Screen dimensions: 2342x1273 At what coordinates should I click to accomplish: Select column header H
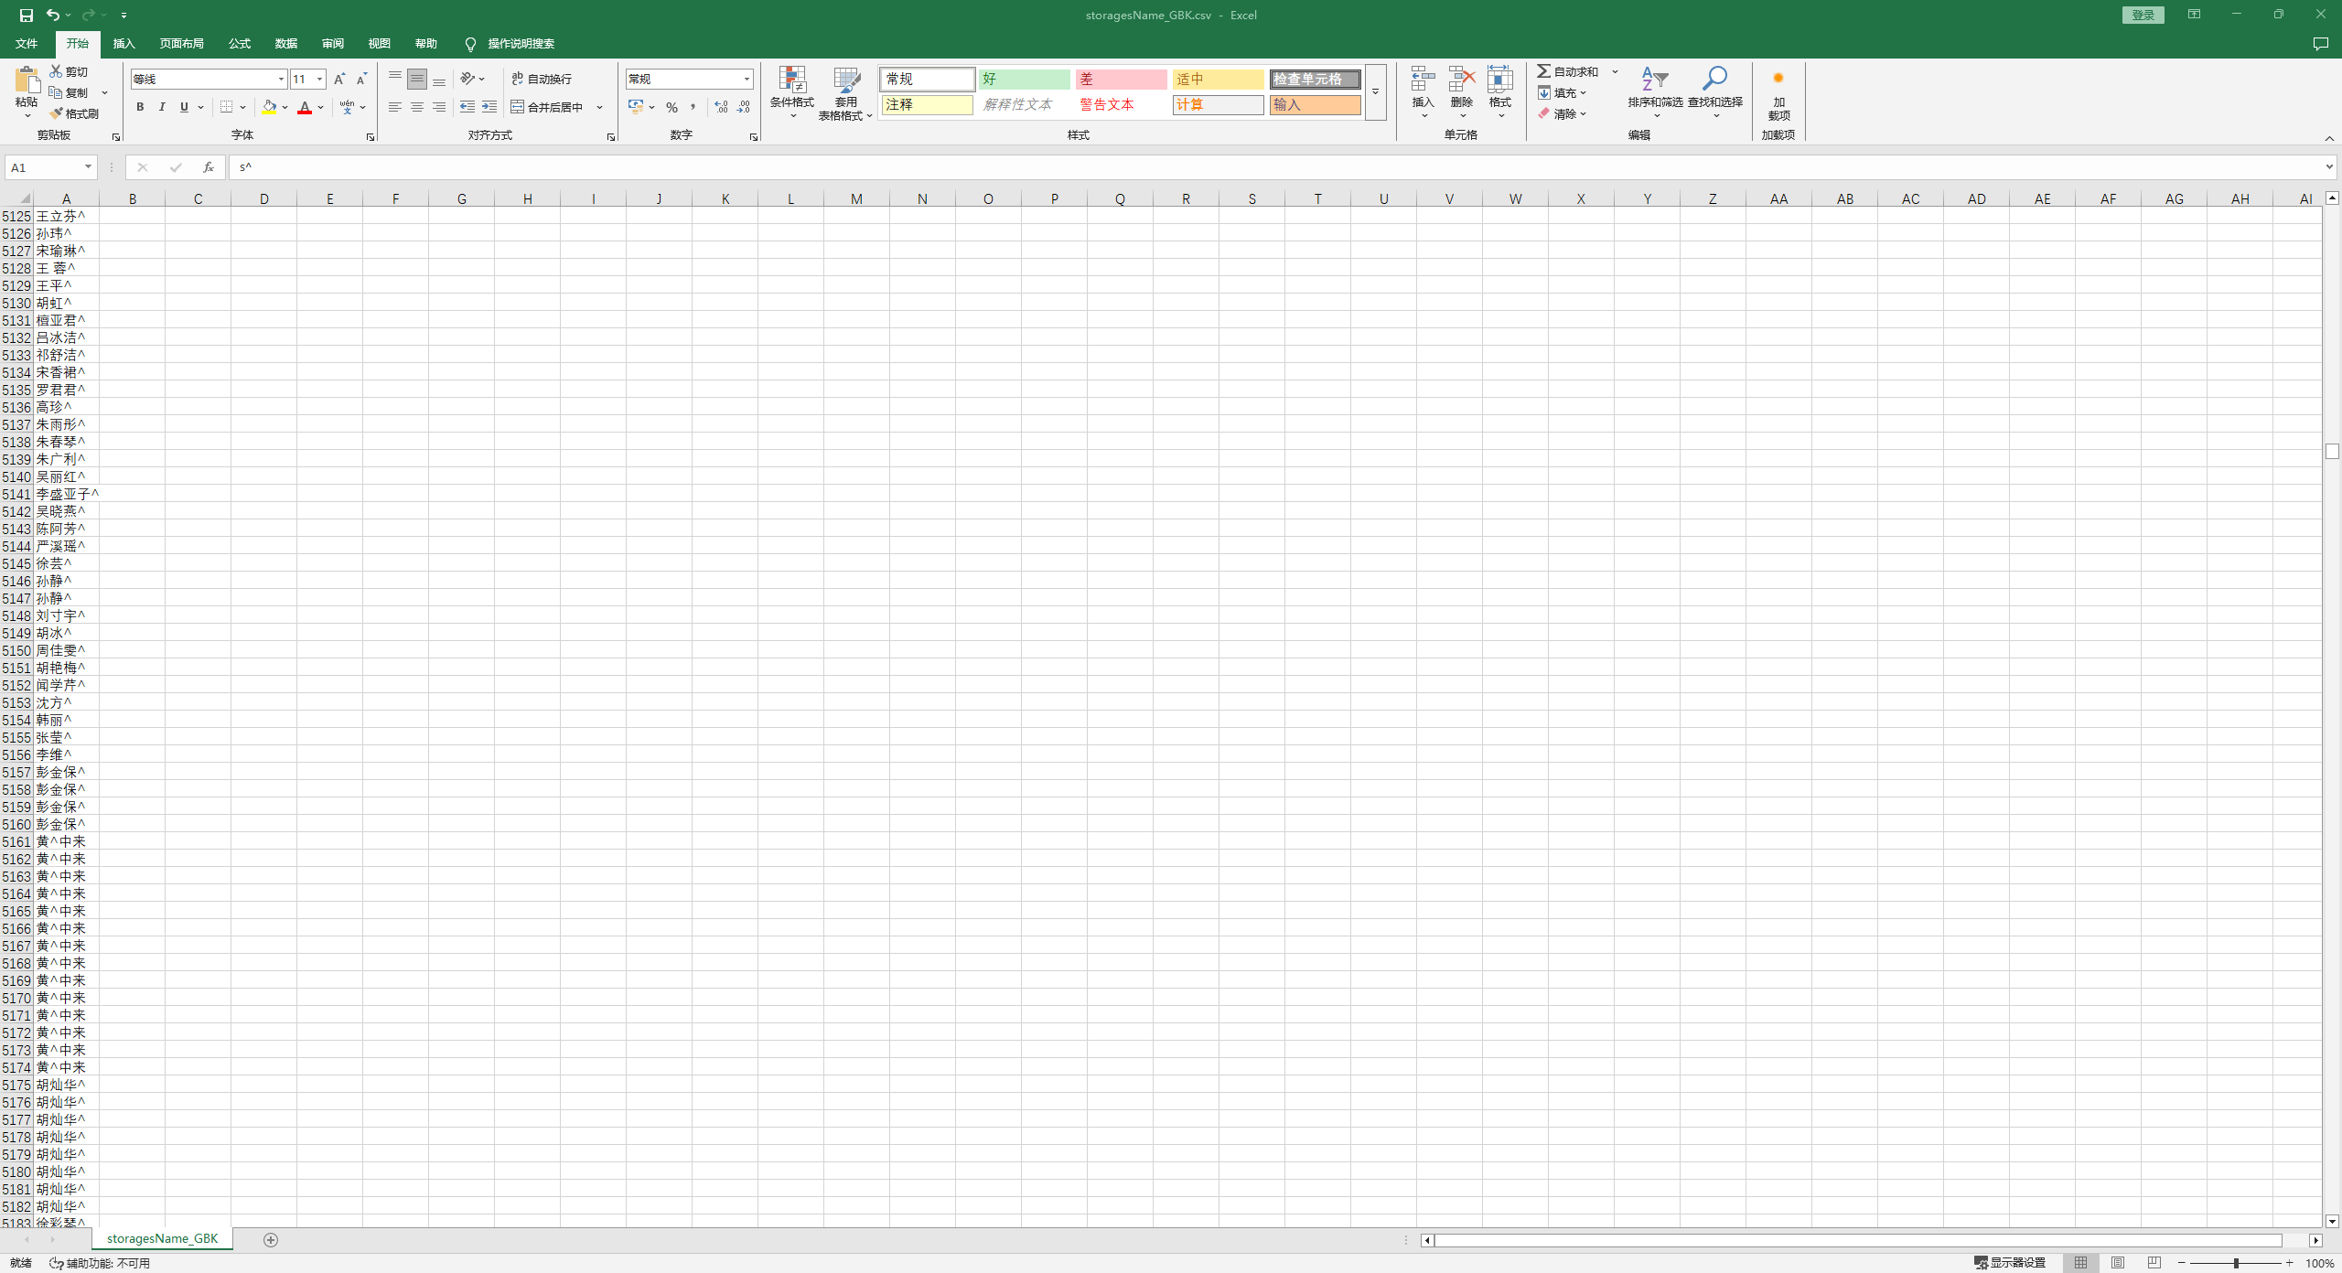[x=527, y=198]
